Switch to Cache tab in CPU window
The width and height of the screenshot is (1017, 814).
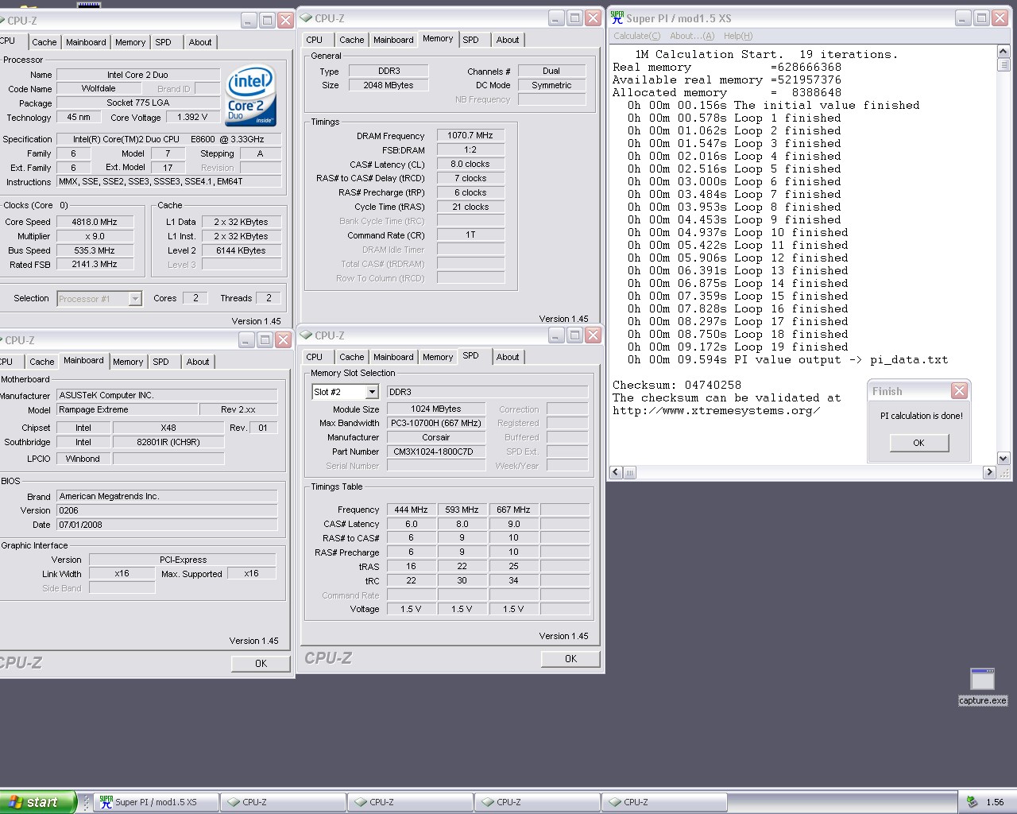(x=44, y=42)
